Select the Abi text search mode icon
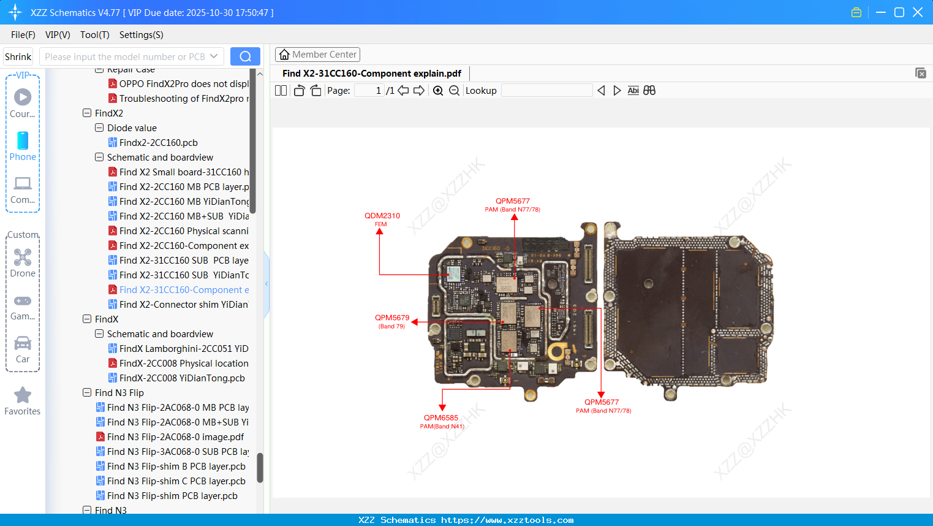Viewport: 933px width, 526px height. pyautogui.click(x=633, y=90)
